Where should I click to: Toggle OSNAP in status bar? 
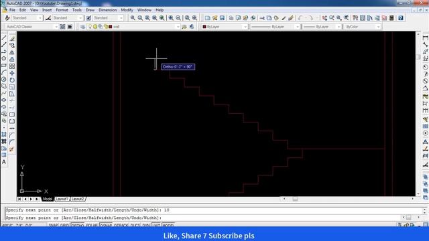[106, 226]
